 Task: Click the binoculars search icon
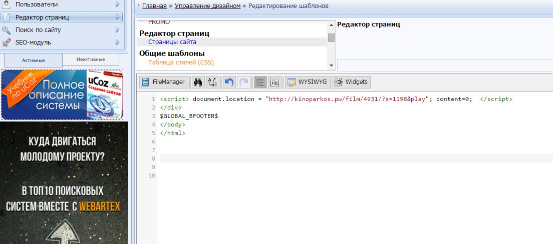(198, 82)
